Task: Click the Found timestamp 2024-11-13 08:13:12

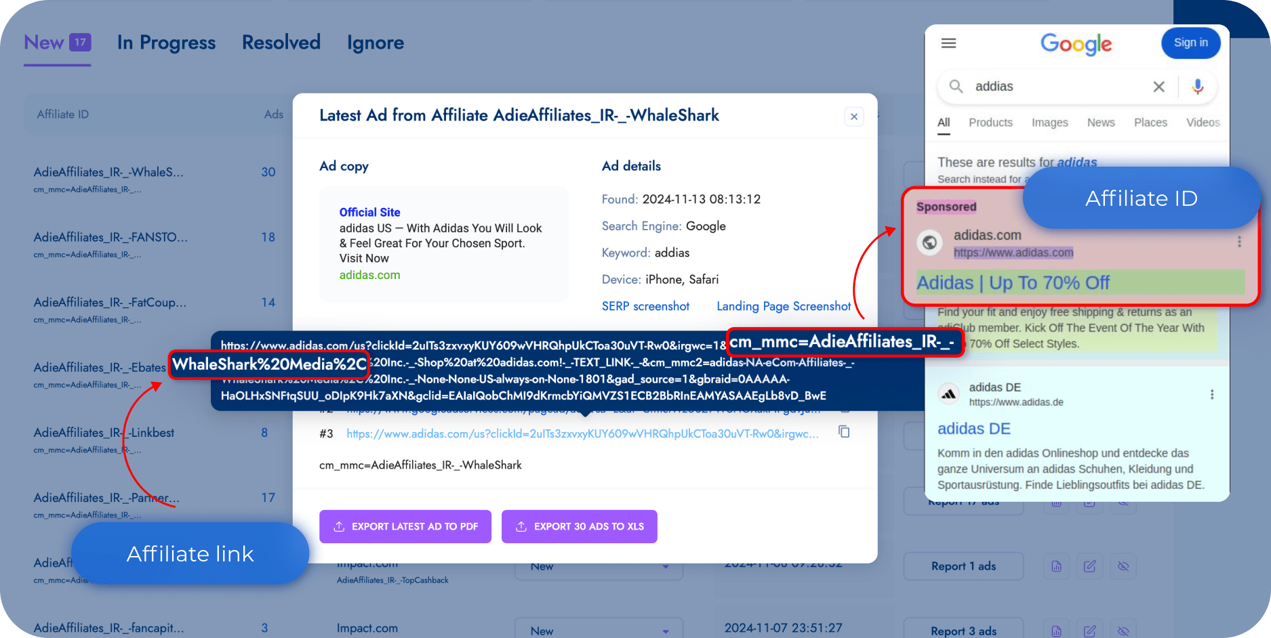Action: [x=702, y=199]
